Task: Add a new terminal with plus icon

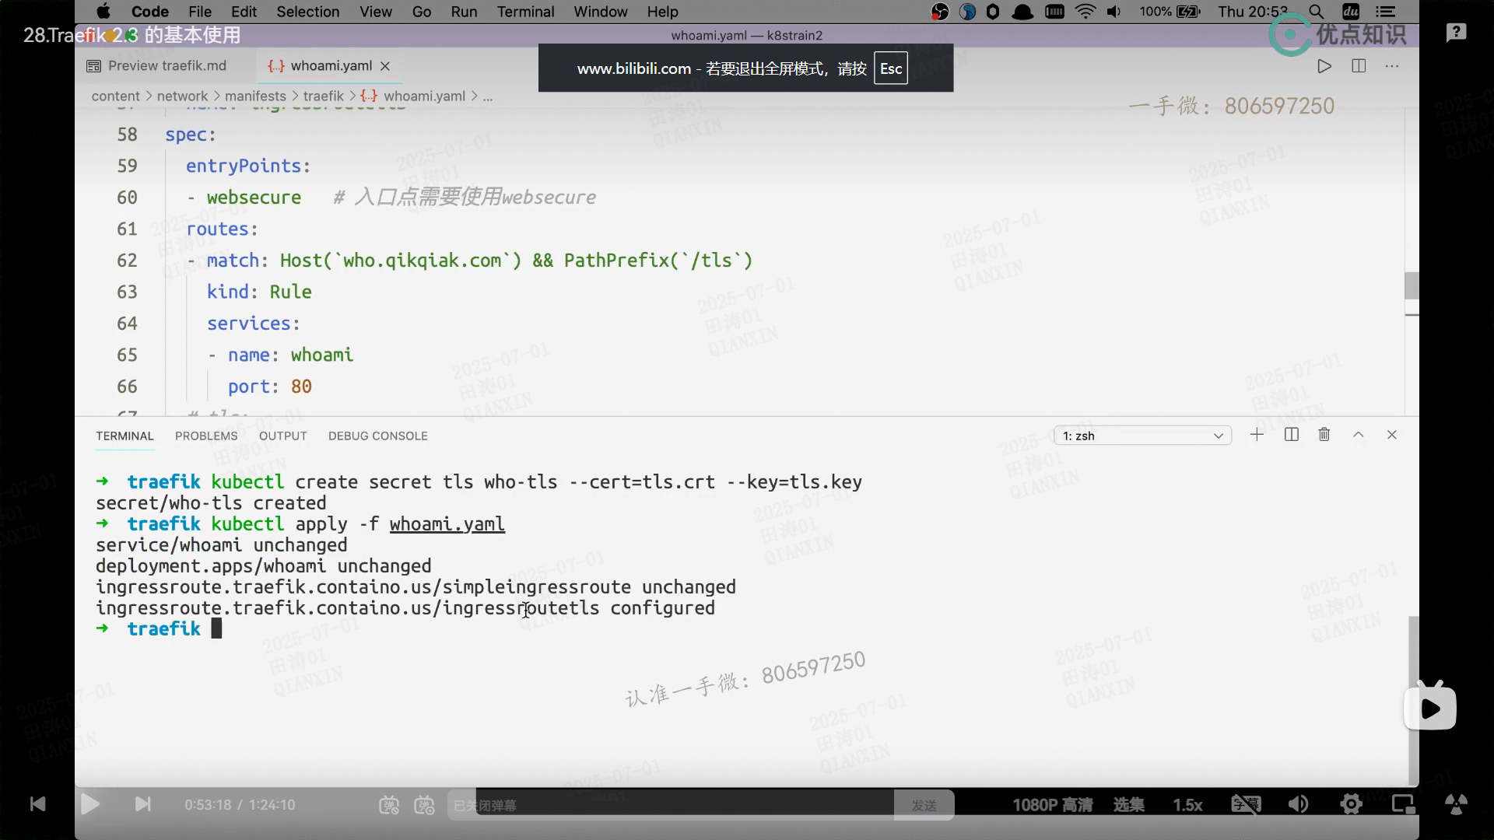Action: (1257, 435)
